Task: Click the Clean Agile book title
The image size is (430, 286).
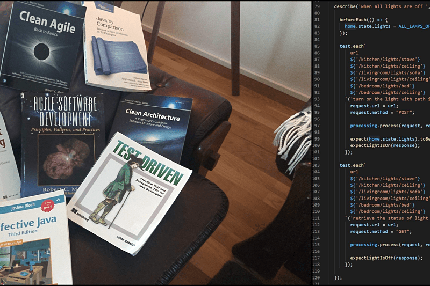Action: coord(47,22)
